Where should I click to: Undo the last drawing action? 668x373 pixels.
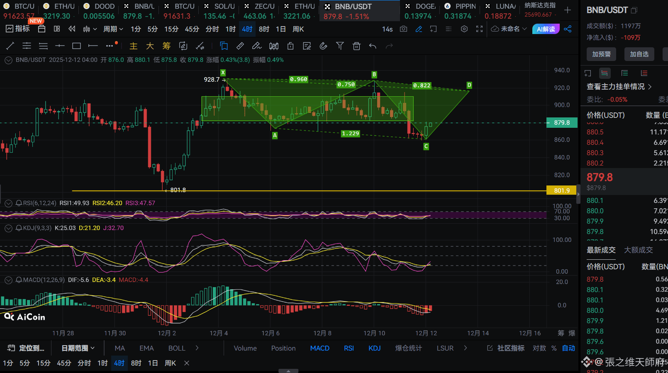coord(373,46)
